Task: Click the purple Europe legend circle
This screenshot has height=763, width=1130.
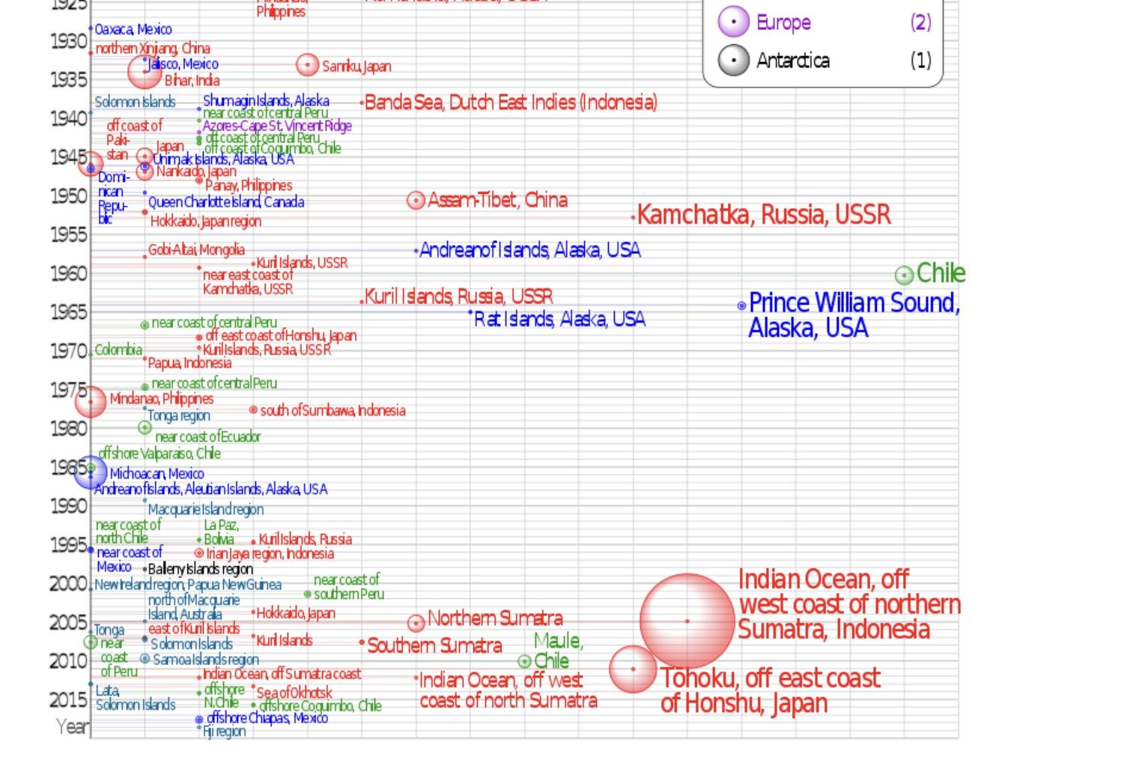Action: (x=733, y=22)
